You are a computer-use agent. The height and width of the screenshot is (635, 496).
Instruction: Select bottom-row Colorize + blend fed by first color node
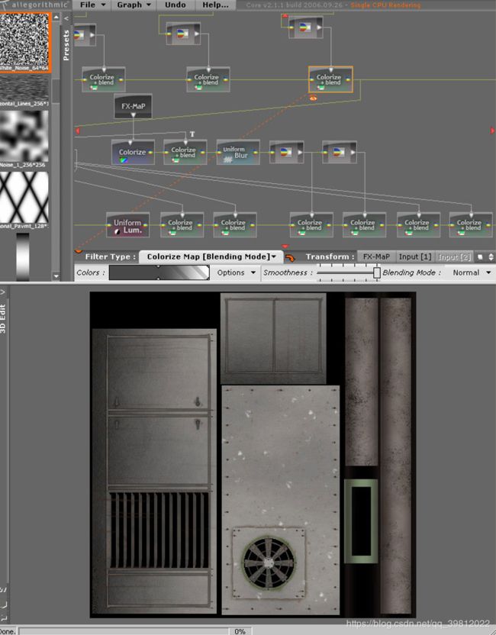311,225
